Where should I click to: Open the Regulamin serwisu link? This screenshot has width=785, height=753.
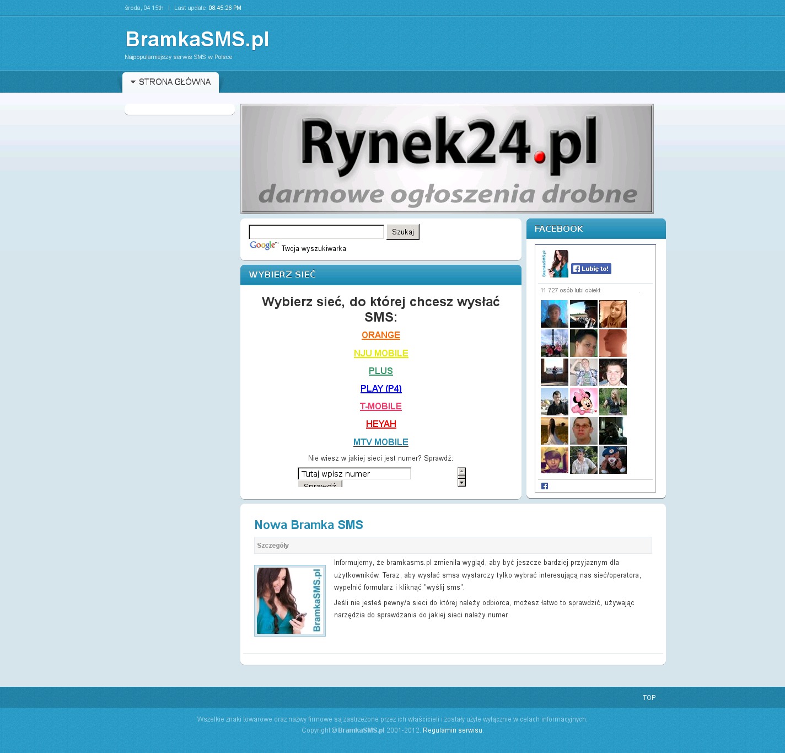click(452, 730)
